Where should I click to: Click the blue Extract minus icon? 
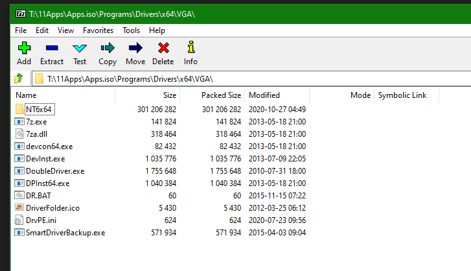click(x=52, y=48)
